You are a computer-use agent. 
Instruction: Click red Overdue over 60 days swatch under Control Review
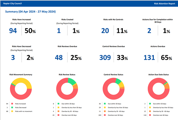coord(105,115)
